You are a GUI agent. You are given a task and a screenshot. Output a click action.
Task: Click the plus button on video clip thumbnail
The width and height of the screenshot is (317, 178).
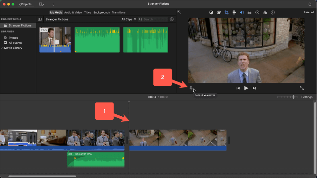(57, 42)
